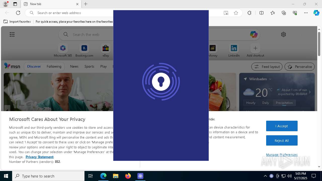Open the weather card ellipsis options
The width and height of the screenshot is (322, 181).
[307, 79]
